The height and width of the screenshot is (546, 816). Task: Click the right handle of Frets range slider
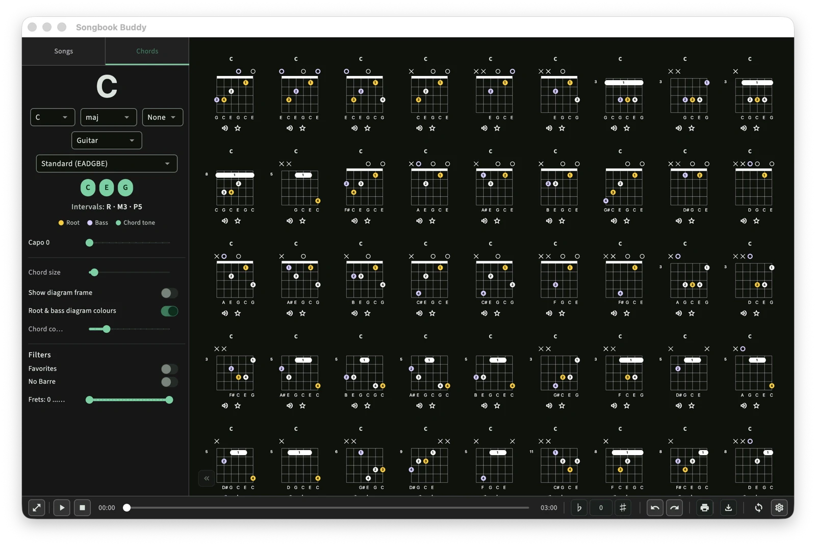point(169,400)
